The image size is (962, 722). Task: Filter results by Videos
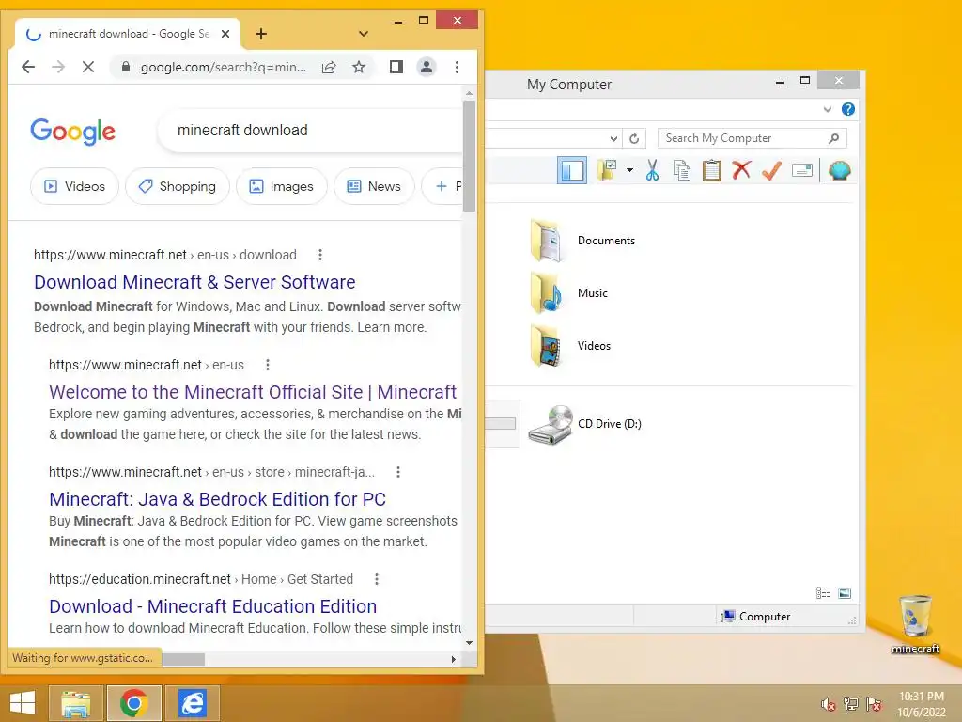[x=74, y=187]
